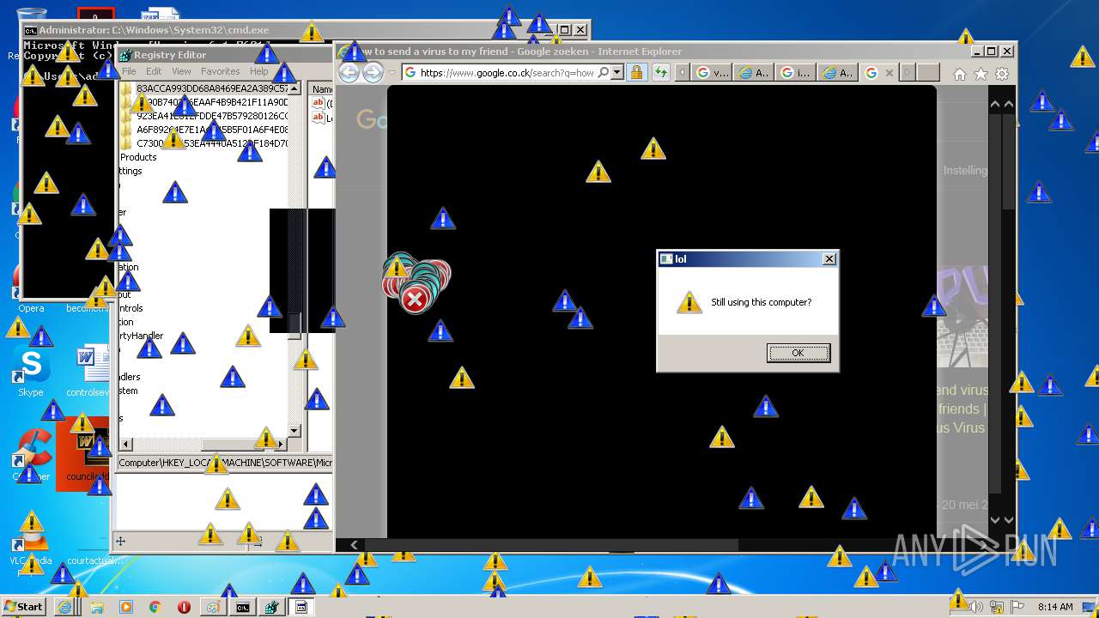Viewport: 1099px width, 618px height.
Task: Open the CCleaner desktop shortcut
Action: [31, 455]
